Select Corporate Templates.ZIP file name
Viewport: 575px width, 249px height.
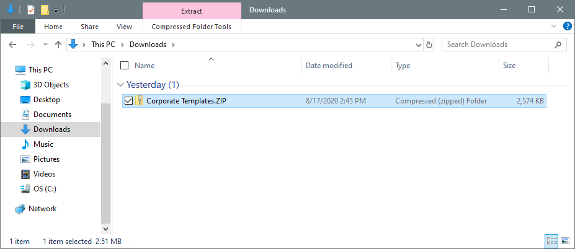click(186, 101)
